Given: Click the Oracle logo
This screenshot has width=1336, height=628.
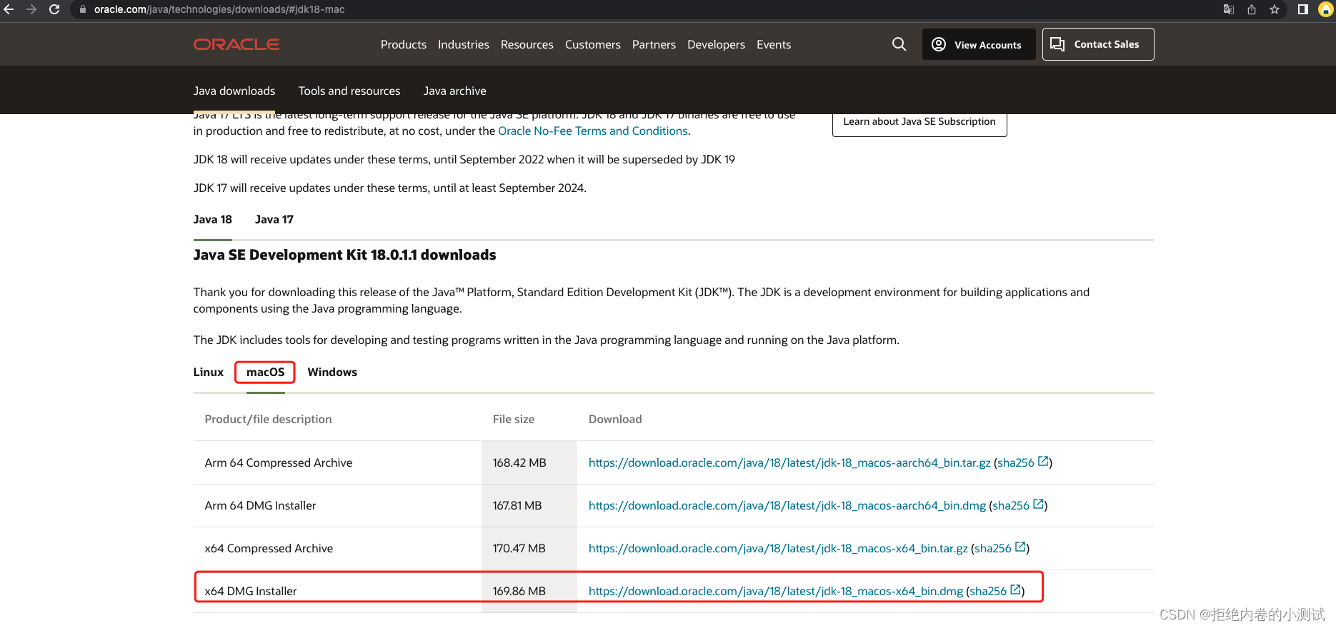Looking at the screenshot, I should 236,44.
